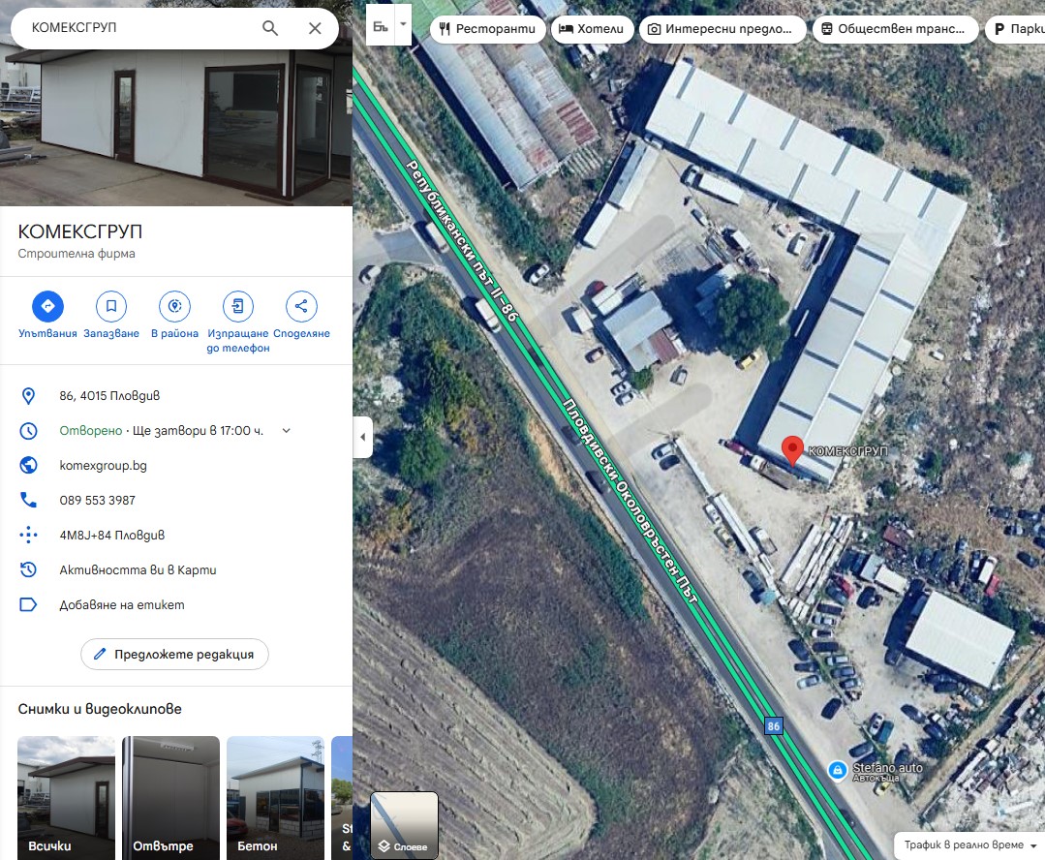Click the globe website icon
Screen dimensions: 1045x860
click(x=28, y=465)
